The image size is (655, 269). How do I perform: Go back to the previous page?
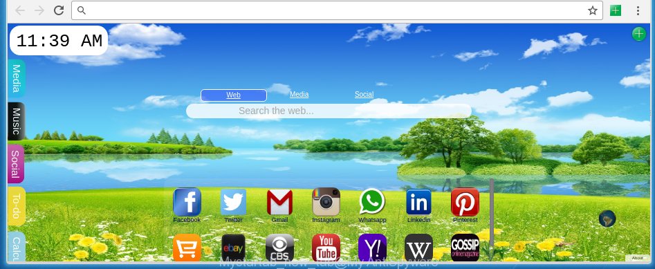tap(19, 10)
